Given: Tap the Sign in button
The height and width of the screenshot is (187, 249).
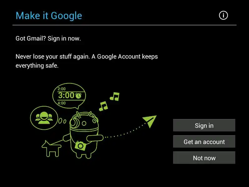Looking at the screenshot, I should pyautogui.click(x=204, y=125).
